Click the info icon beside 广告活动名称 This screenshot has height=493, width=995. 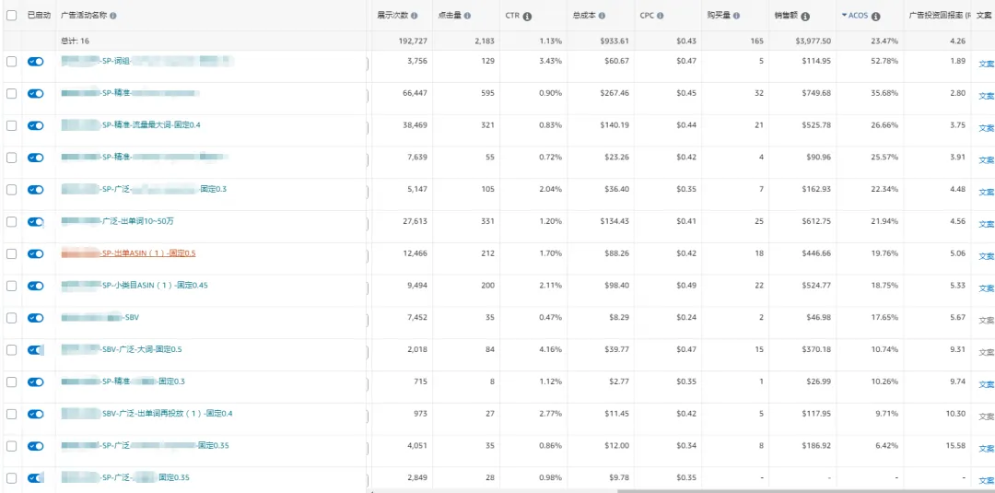(112, 16)
